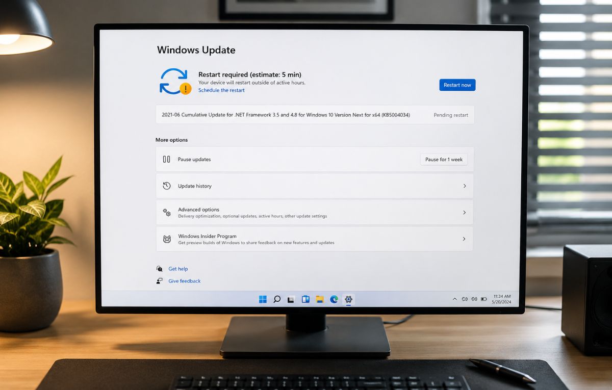Click Pause for 1 week button
Image resolution: width=612 pixels, height=390 pixels.
click(444, 160)
